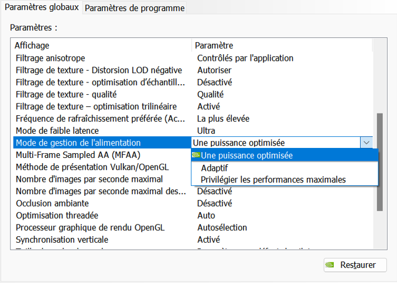The image size is (397, 283).
Task: Select the Mode de faible latence setting
Action: pos(57,130)
